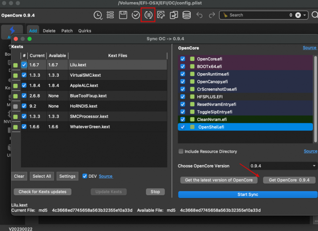Enable Include Resource Directory checkbox
This screenshot has width=318, height=231.
(181, 151)
